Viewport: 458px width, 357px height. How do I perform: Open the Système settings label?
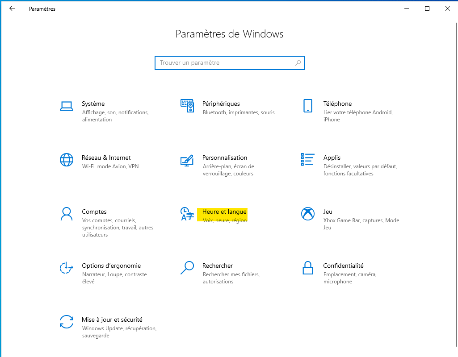pyautogui.click(x=93, y=104)
